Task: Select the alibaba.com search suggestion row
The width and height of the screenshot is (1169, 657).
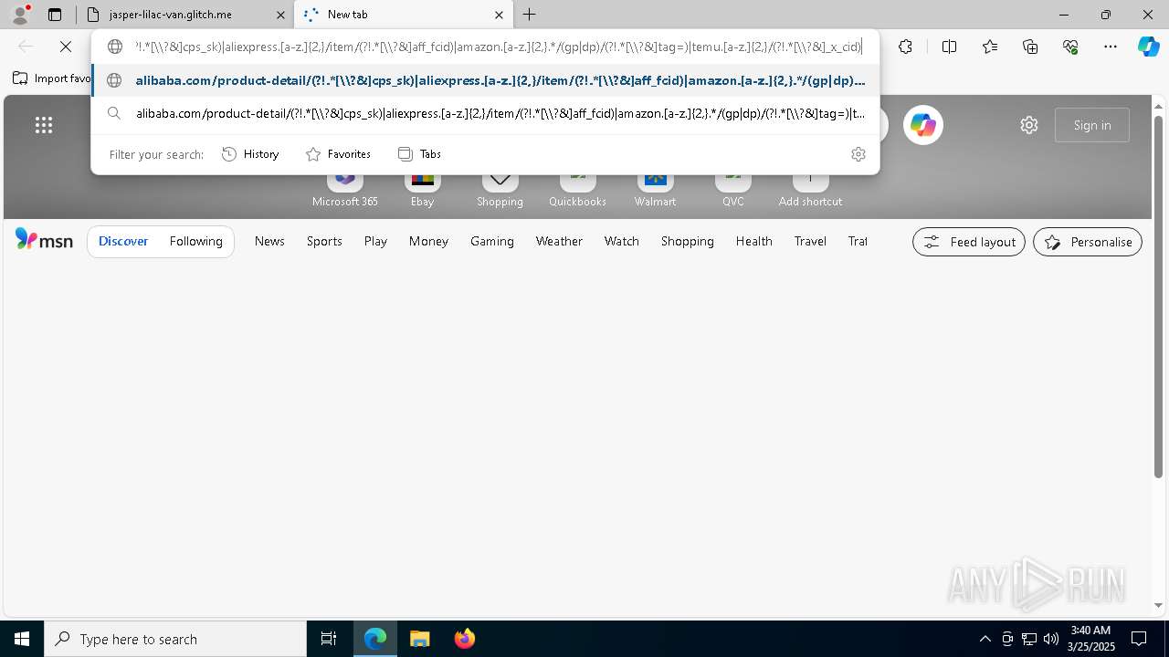Action: [485, 114]
